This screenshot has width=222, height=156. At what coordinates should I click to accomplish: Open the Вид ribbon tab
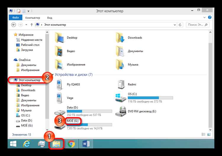coord(50,18)
